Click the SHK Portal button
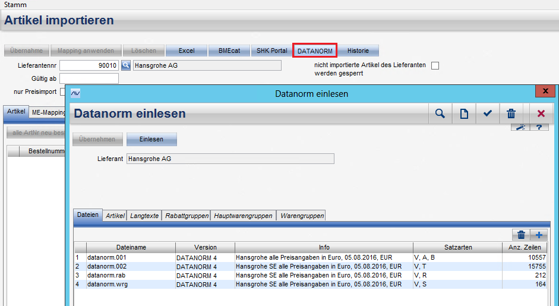 (271, 51)
